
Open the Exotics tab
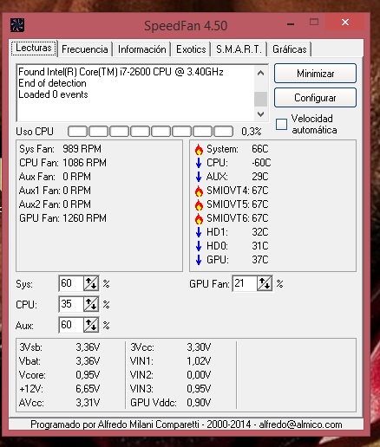click(x=191, y=49)
